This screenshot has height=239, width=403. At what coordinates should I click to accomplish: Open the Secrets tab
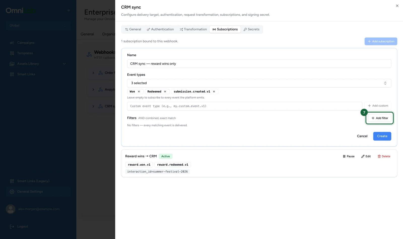(251, 29)
